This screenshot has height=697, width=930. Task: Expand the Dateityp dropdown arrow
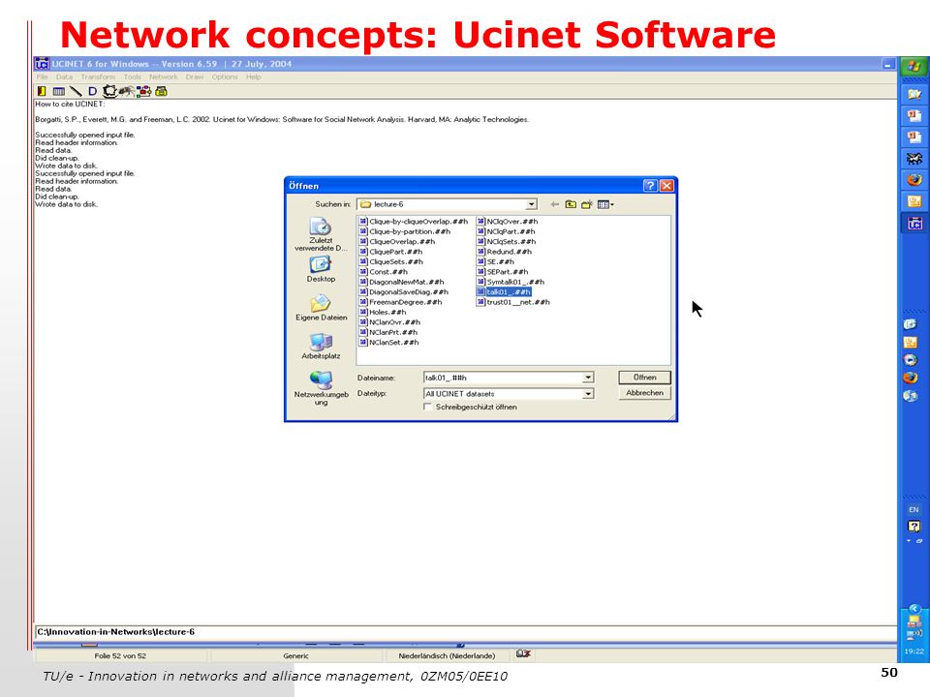pos(588,394)
